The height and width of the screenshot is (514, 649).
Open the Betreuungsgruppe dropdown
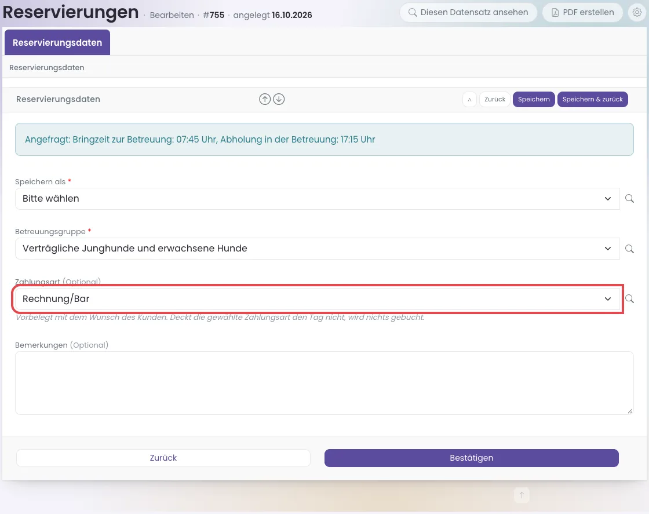click(318, 249)
